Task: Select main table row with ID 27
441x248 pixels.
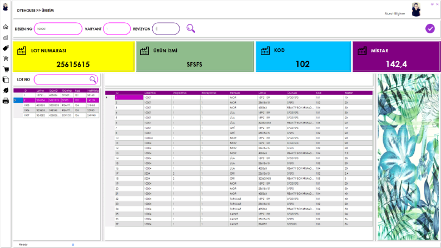Action: coord(239,224)
